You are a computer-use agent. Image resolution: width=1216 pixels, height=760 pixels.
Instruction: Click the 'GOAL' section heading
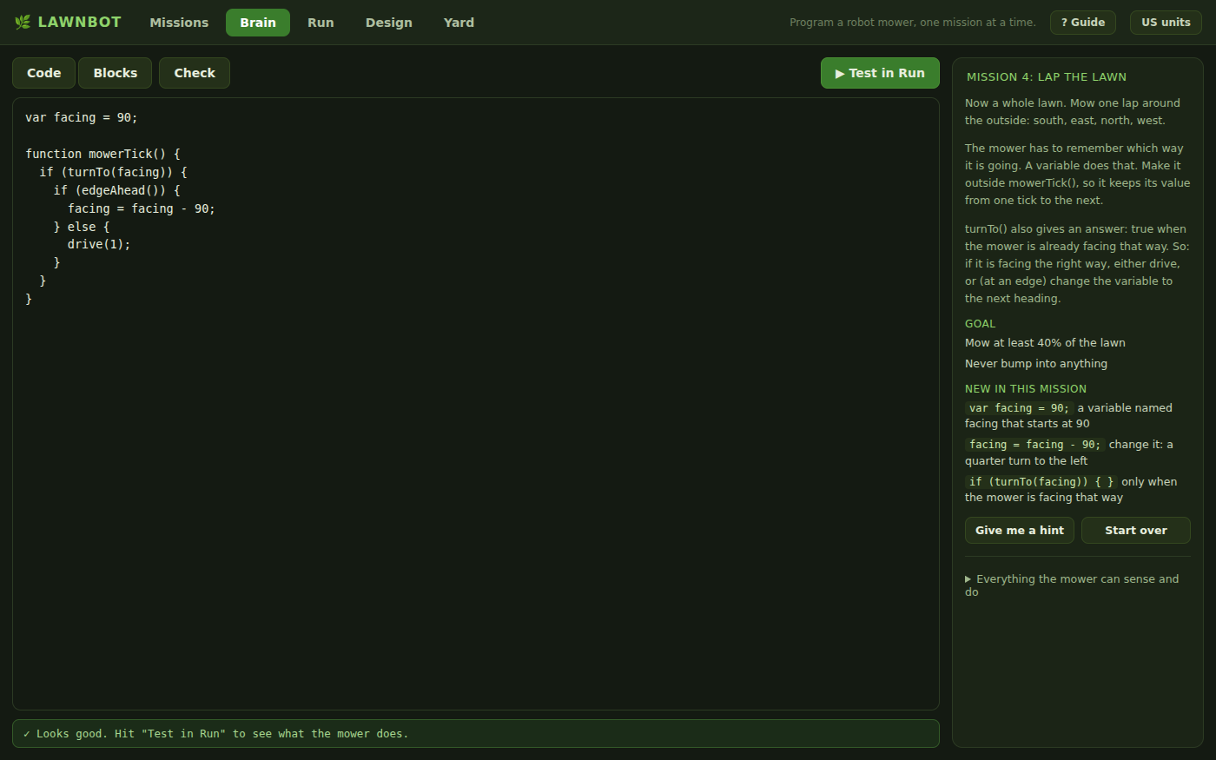(981, 324)
